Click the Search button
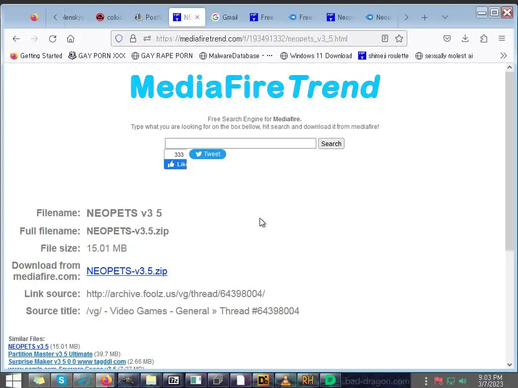 click(x=331, y=143)
